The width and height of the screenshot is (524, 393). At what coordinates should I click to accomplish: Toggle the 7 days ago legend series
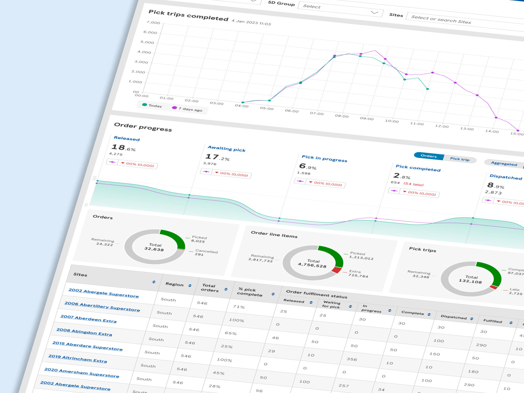click(187, 108)
